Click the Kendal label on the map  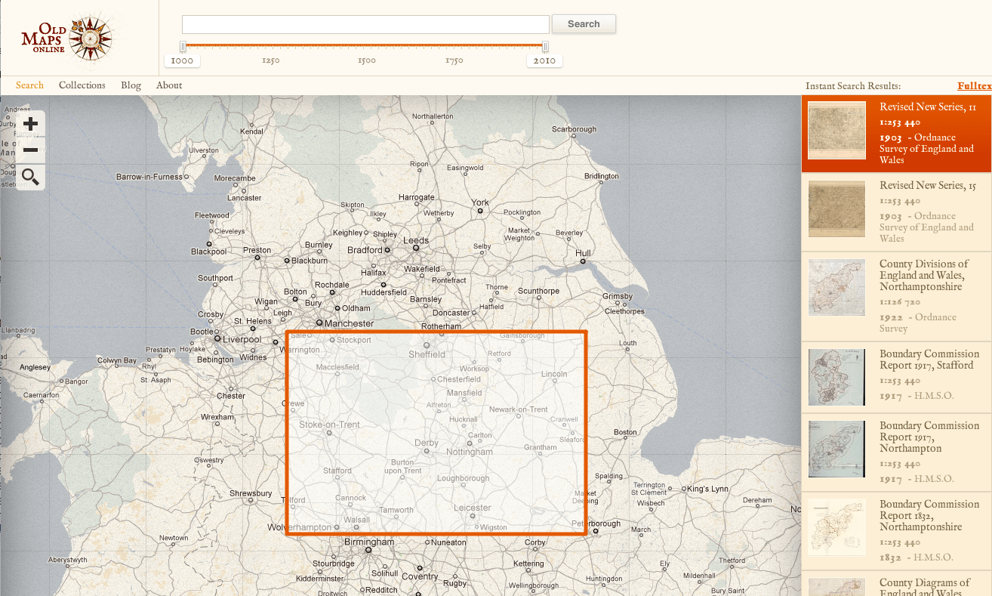pyautogui.click(x=251, y=131)
